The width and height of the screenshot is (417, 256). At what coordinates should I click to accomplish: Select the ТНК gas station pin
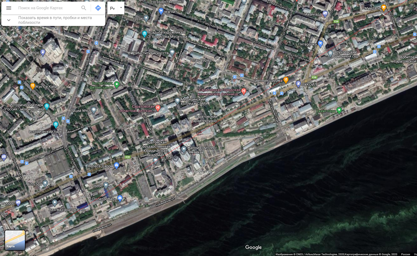tap(43, 52)
